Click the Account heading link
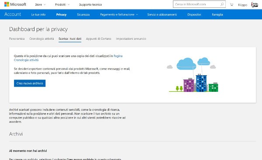The height and width of the screenshot is (160, 262). point(13,14)
